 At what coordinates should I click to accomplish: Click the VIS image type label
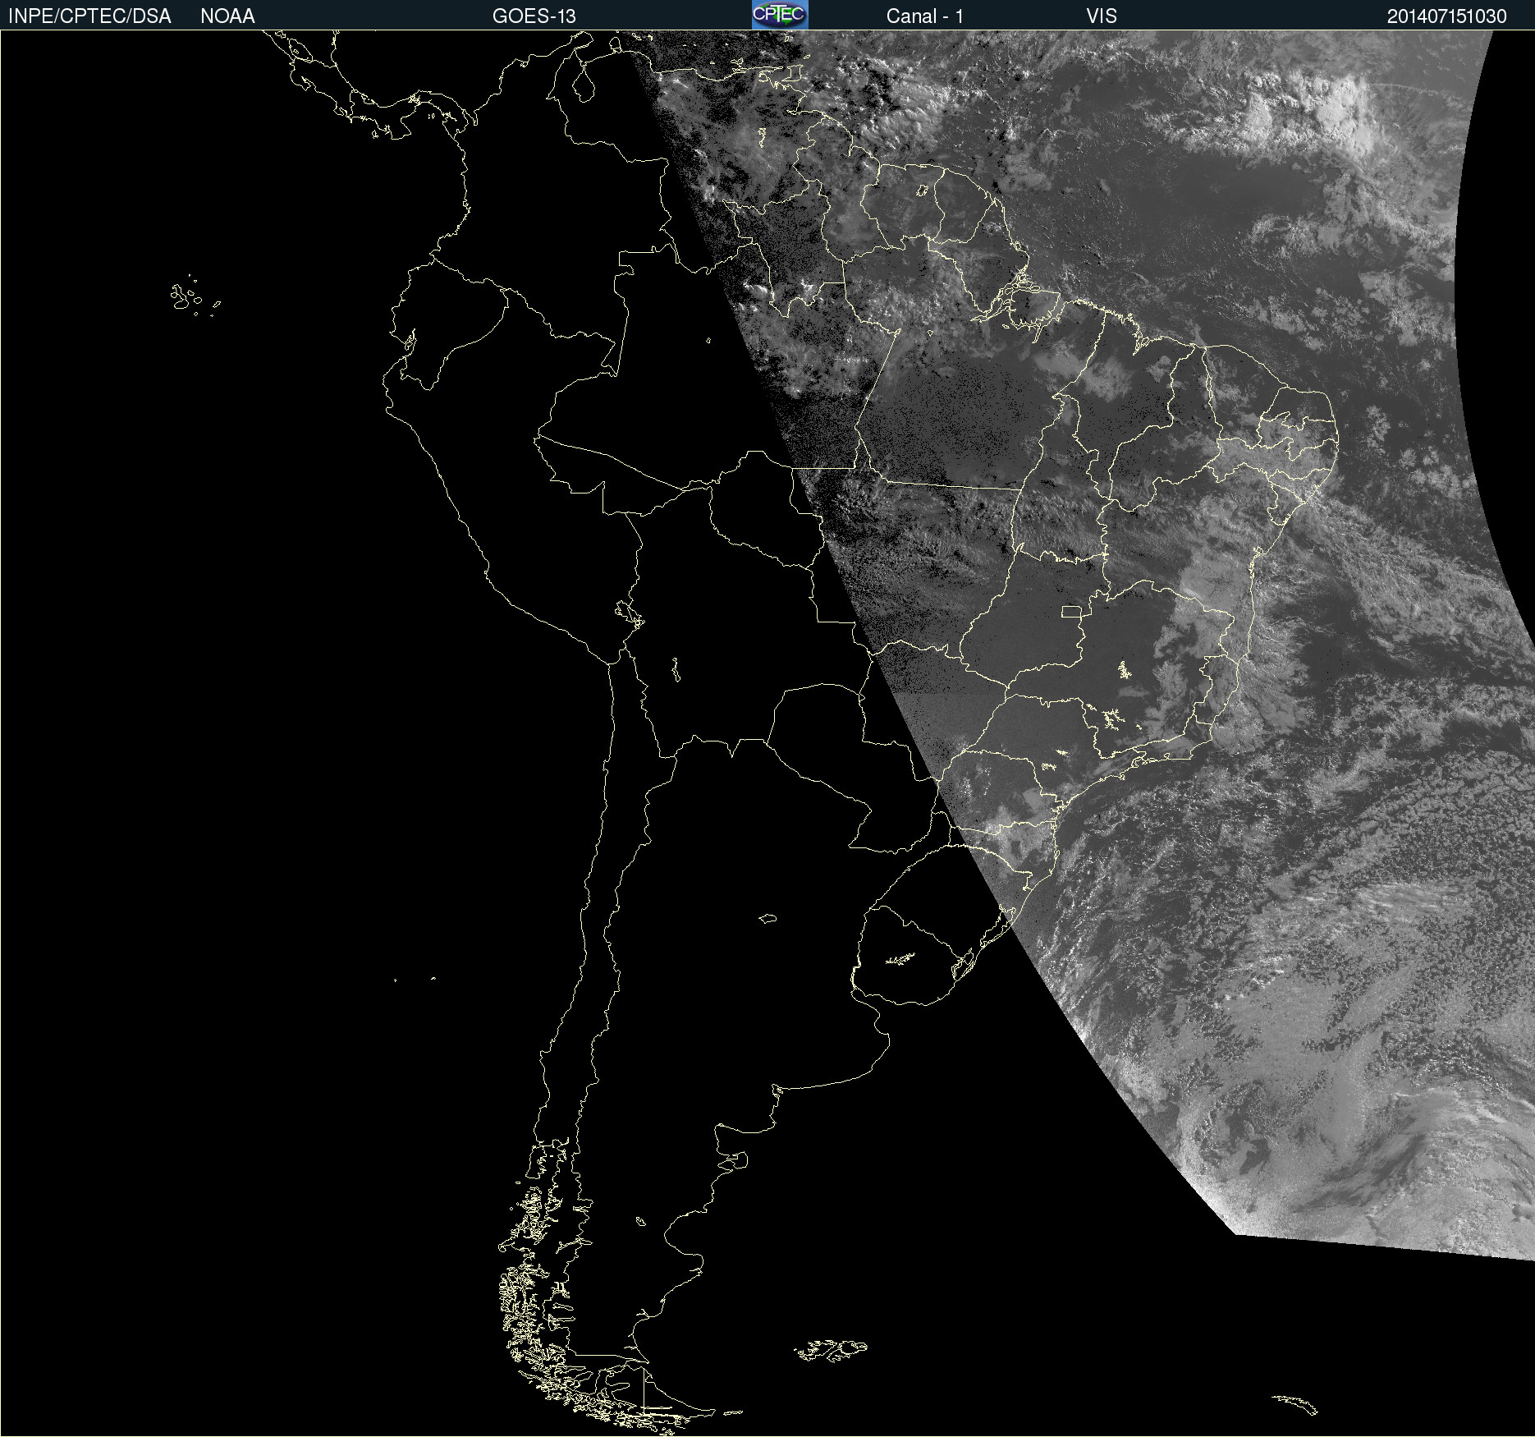1101,16
